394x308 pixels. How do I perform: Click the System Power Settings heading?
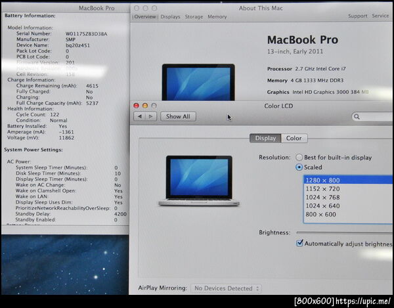pyautogui.click(x=33, y=150)
